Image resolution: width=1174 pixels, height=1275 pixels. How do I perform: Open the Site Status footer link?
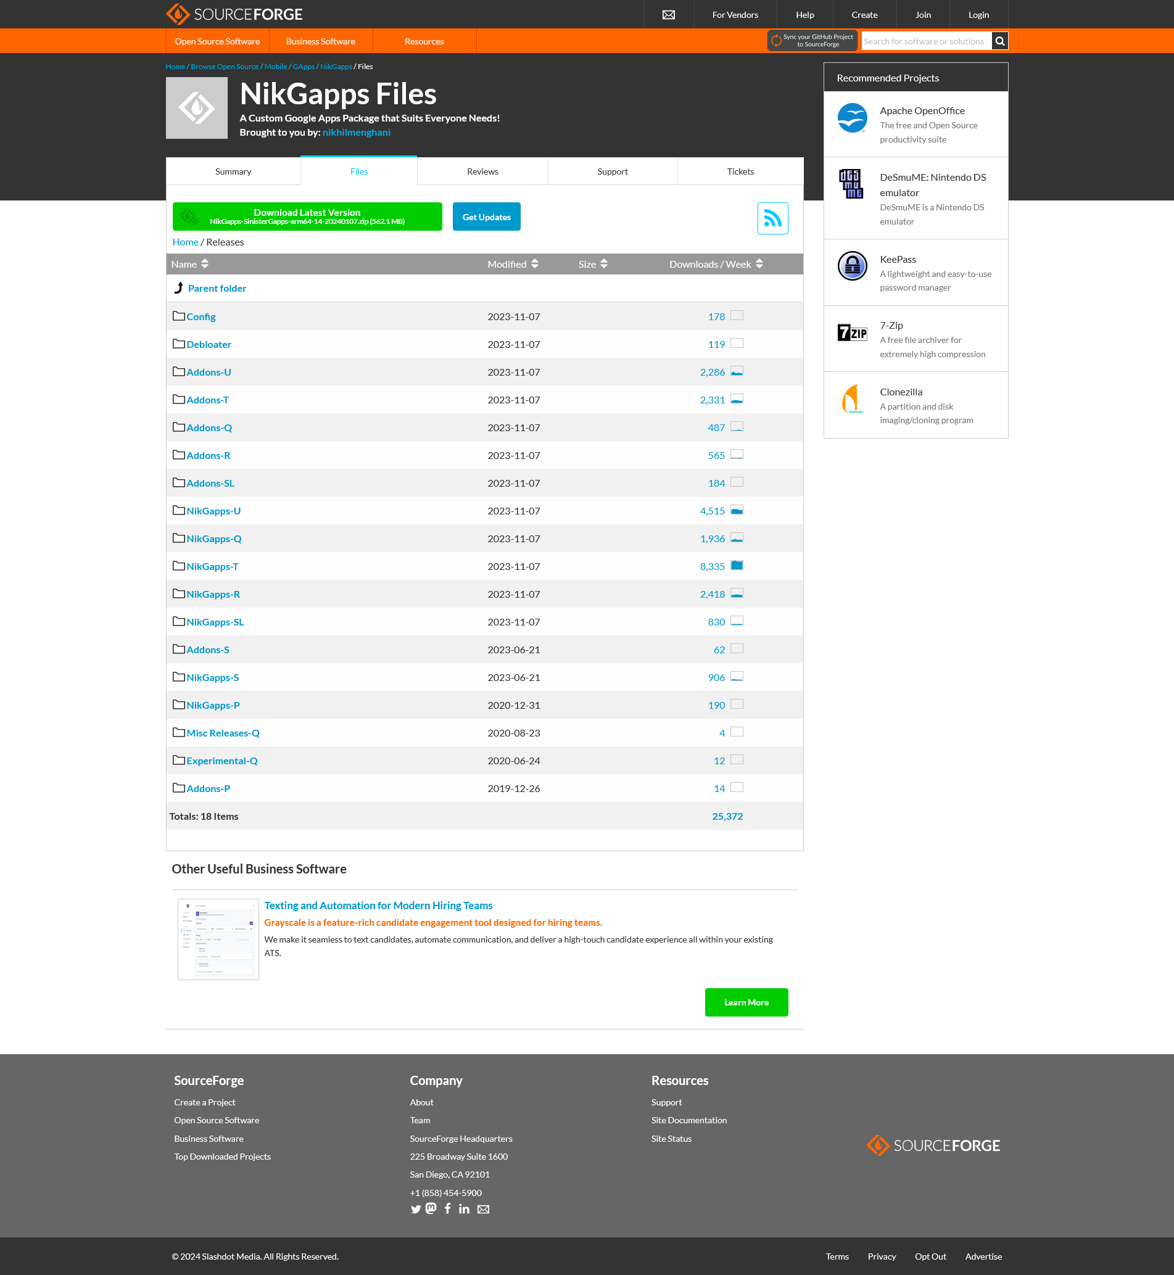pos(671,1139)
